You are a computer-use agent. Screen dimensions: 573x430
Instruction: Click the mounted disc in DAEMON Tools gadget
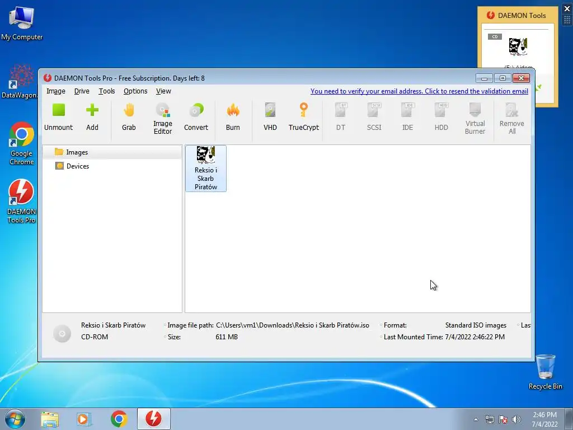(x=518, y=46)
